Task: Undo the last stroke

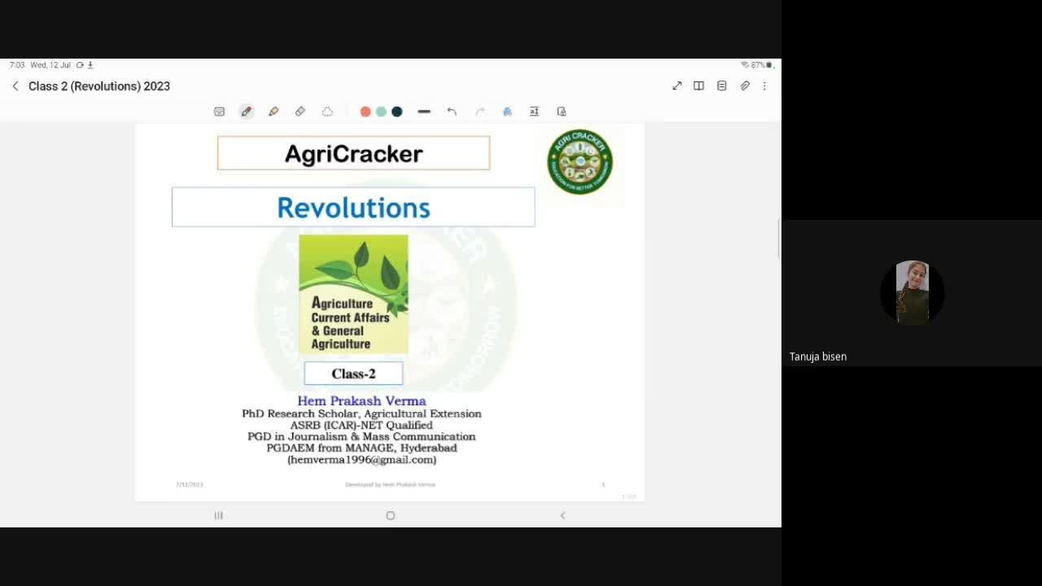Action: (452, 112)
